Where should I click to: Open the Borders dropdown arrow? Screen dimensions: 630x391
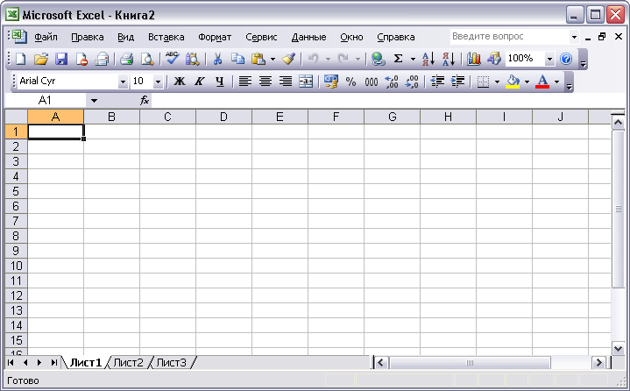[497, 82]
